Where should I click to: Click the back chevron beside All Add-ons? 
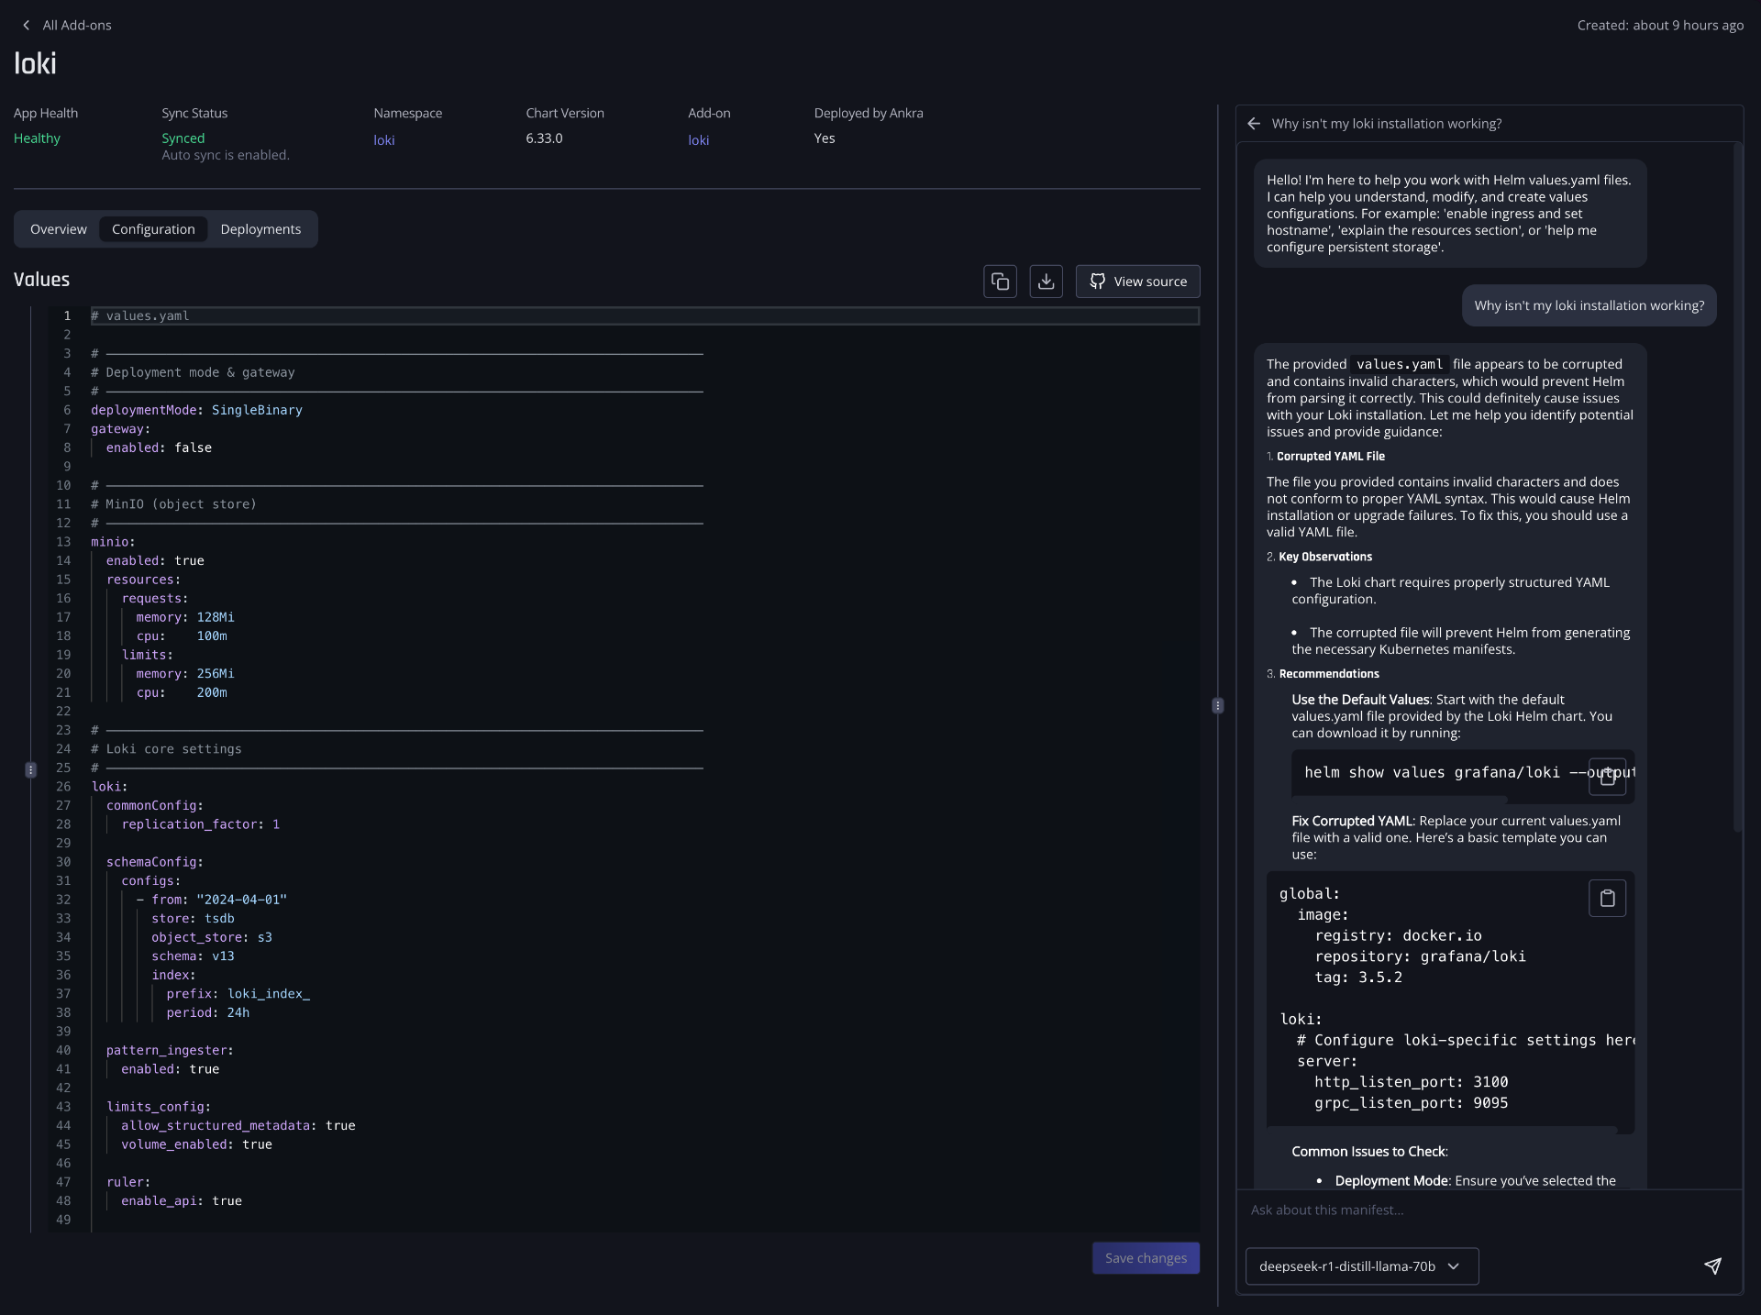[x=26, y=26]
